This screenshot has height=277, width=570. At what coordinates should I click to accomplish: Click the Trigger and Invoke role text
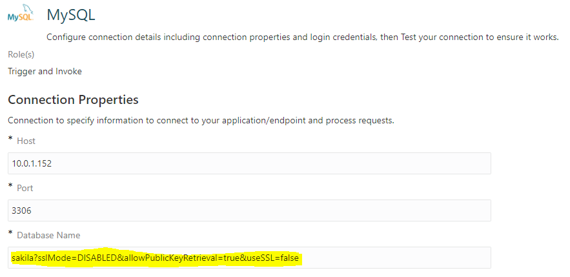[x=45, y=71]
